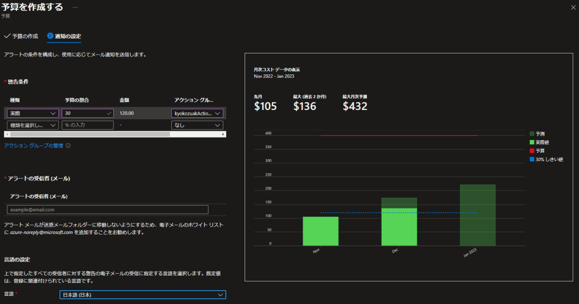The width and height of the screenshot is (579, 304).
Task: Click the dotted blue threshold line
Action: pos(399,213)
